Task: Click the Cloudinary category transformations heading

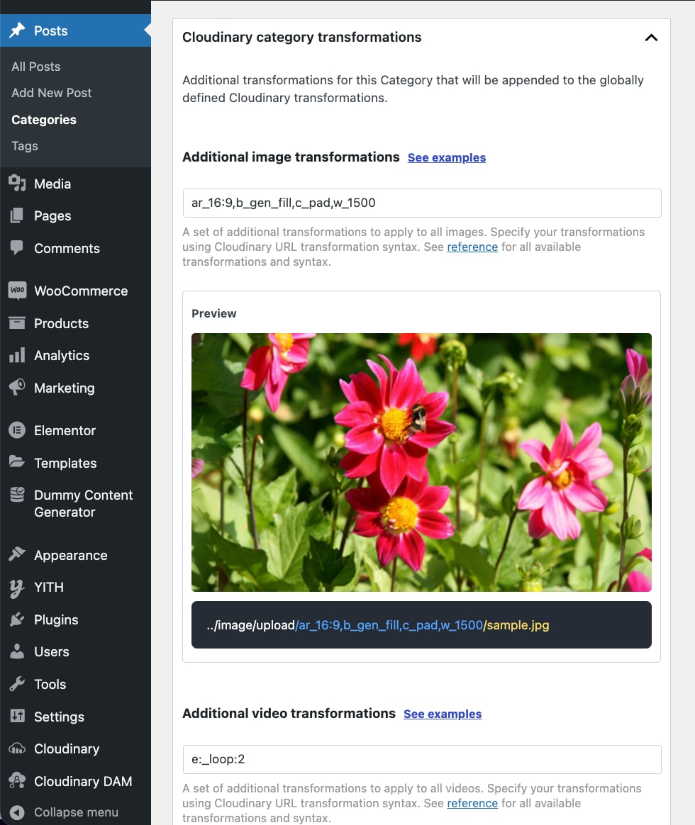Action: pyautogui.click(x=301, y=37)
